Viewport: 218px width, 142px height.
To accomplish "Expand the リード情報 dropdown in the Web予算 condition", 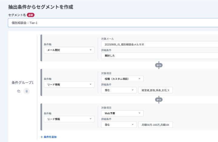I will point(69,119).
